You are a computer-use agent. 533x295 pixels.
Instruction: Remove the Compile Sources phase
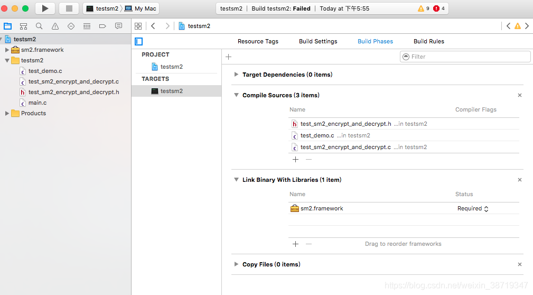point(519,95)
